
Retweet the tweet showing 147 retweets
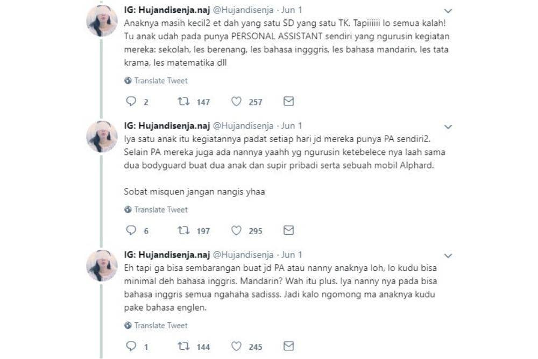click(x=183, y=101)
